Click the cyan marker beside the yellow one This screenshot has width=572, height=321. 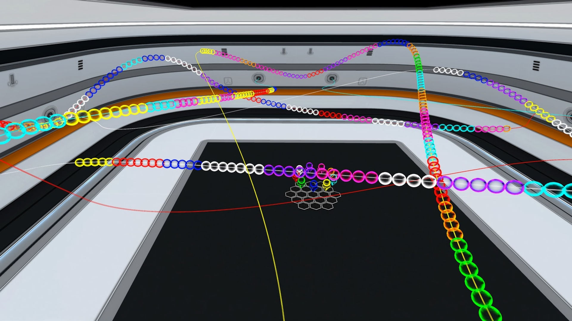pos(333,180)
